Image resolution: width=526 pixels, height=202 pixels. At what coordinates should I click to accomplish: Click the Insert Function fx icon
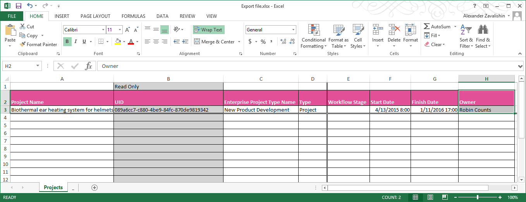coord(89,66)
